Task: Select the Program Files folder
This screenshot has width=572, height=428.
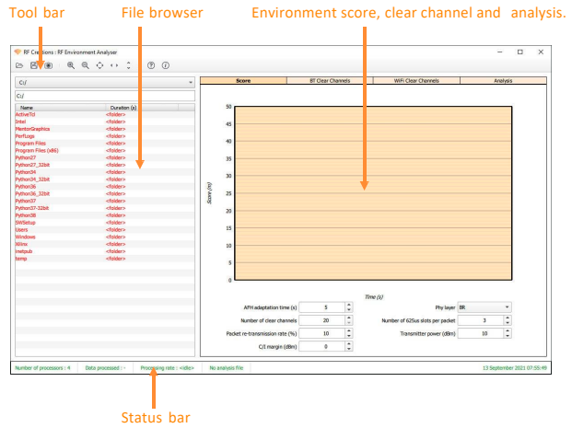Action: tap(30, 144)
